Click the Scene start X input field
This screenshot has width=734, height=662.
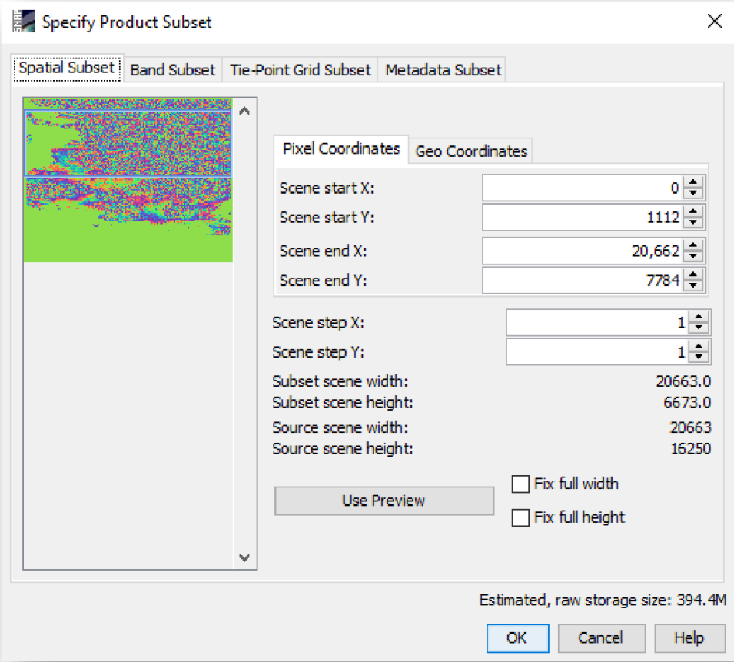583,188
